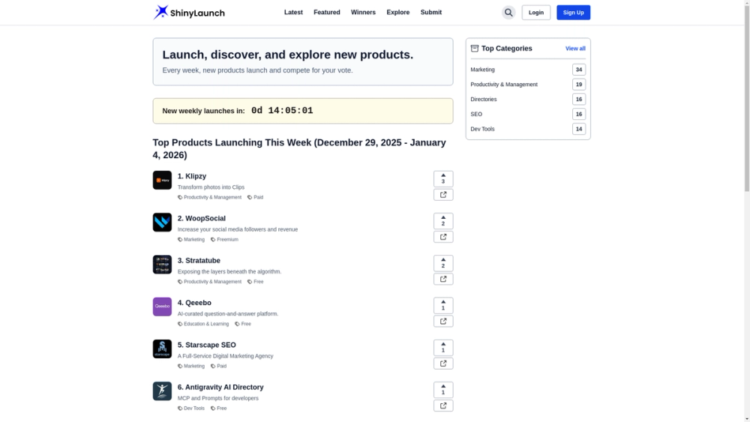Open the search magnifier icon
Image resolution: width=750 pixels, height=422 pixels.
[508, 13]
